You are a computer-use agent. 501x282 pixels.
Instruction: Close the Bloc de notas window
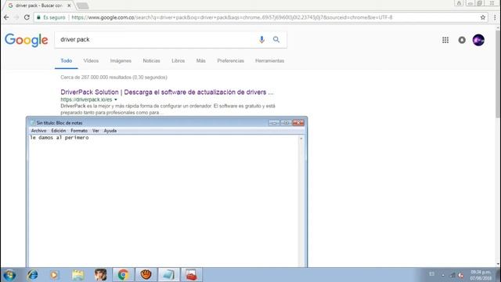pyautogui.click(x=298, y=123)
